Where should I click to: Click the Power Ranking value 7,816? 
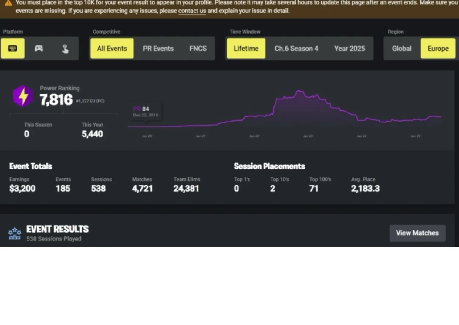point(56,100)
